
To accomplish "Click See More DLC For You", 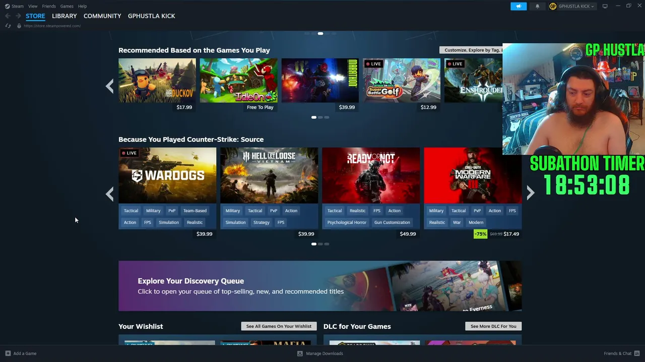I will [x=493, y=326].
